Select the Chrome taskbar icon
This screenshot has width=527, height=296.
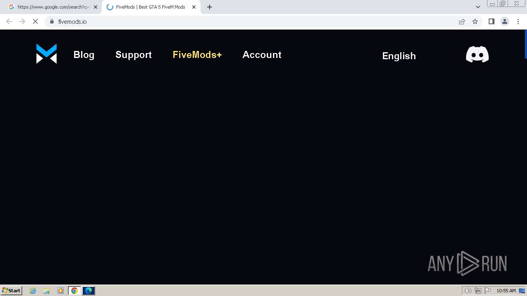(75, 291)
